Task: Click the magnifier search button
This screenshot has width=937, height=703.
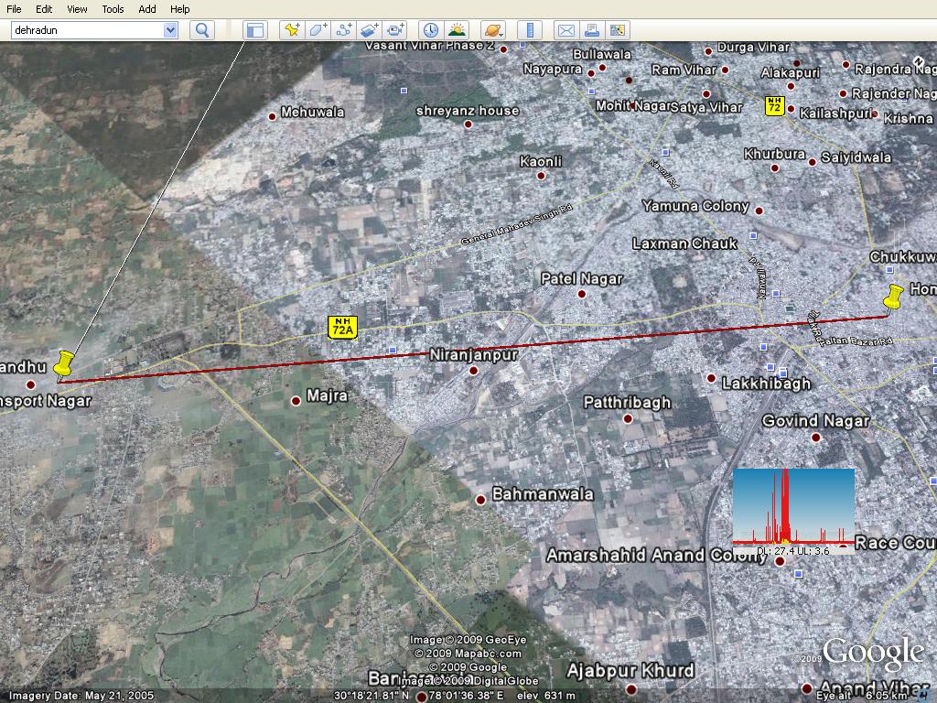Action: 202,30
